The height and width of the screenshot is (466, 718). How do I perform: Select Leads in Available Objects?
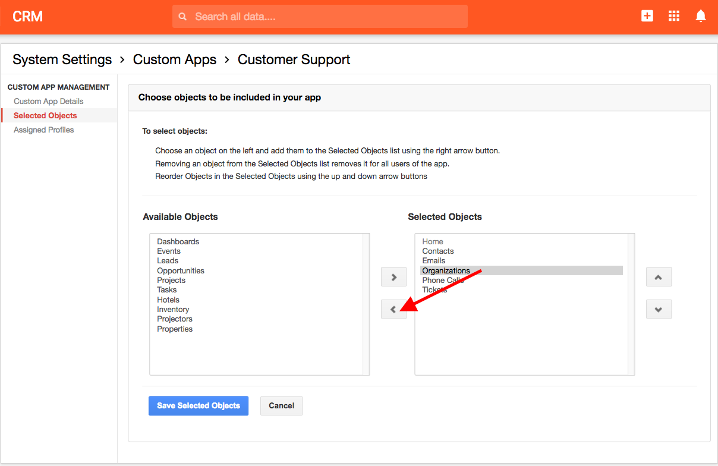[x=168, y=260]
